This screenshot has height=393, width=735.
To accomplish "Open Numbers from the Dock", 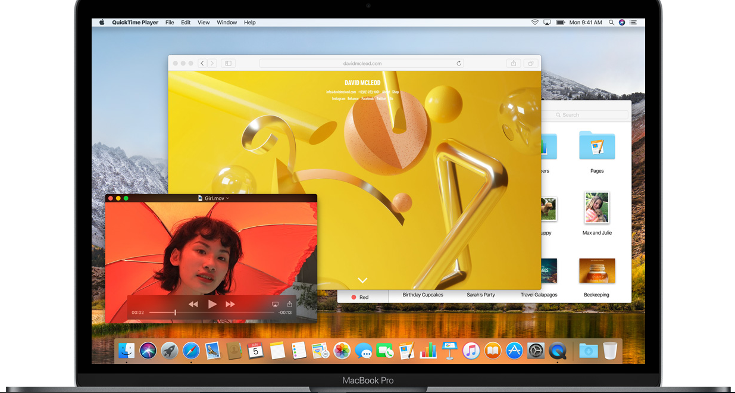I will (x=428, y=351).
